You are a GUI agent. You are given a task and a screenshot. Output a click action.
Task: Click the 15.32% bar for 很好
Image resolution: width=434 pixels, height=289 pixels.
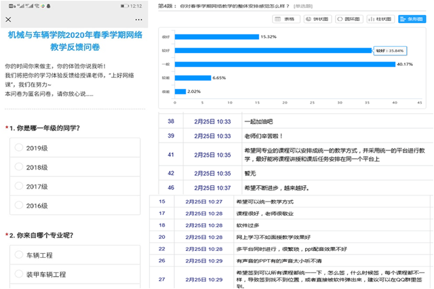click(216, 36)
